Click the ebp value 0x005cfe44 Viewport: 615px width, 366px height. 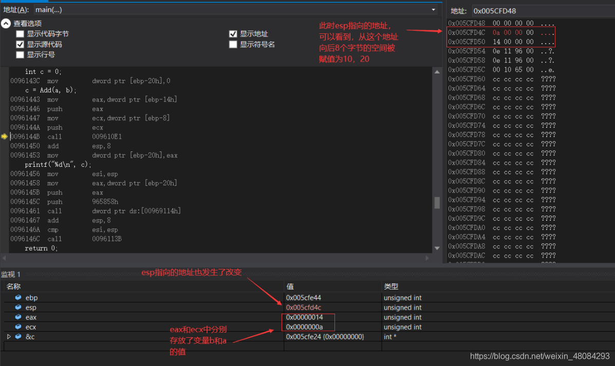click(304, 298)
